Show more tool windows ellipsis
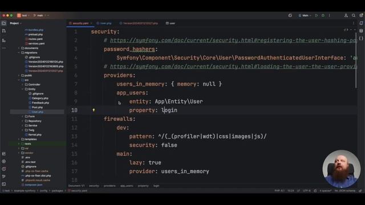365x205 pixels. tap(4, 48)
